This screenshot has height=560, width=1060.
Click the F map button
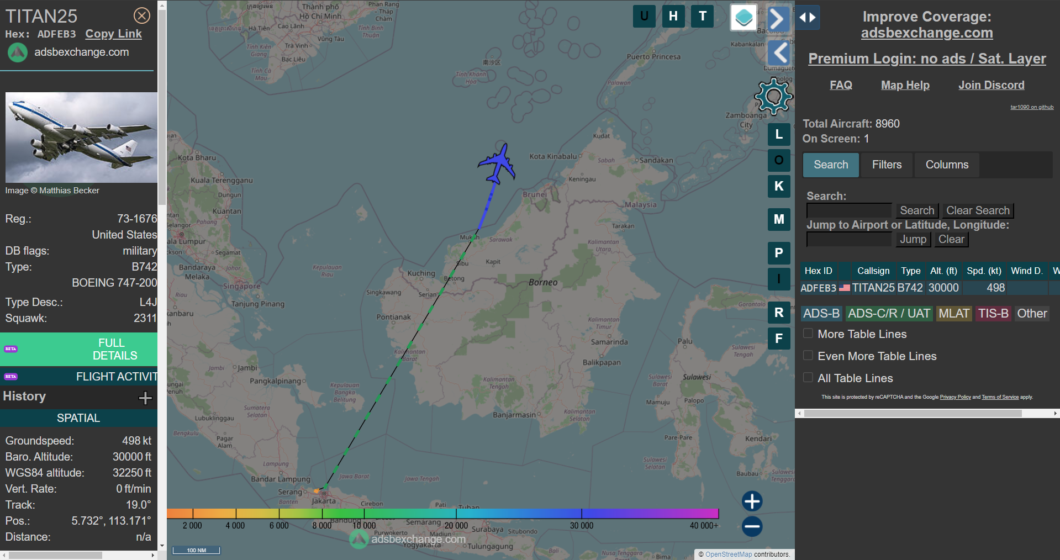(779, 339)
